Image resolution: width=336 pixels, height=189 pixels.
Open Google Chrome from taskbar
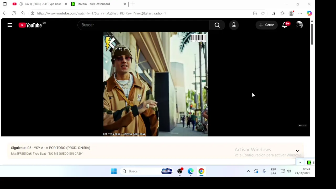(201, 171)
